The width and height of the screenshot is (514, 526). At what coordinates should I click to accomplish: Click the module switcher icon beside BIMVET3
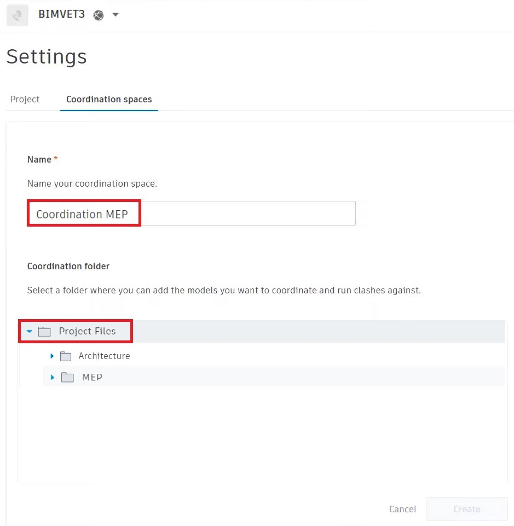point(18,15)
